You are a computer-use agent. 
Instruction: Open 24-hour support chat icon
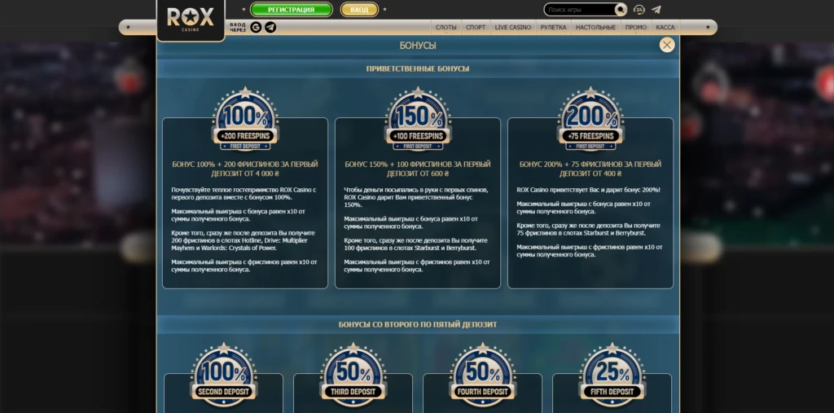pyautogui.click(x=639, y=10)
